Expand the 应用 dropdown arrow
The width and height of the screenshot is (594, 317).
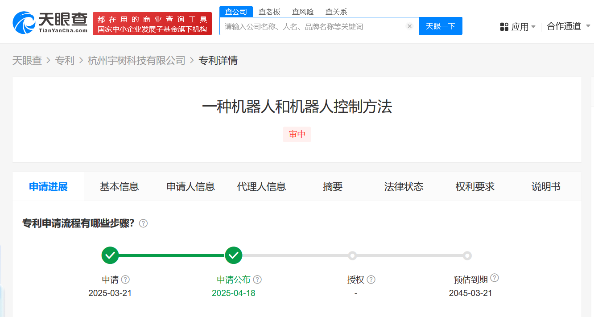[533, 27]
